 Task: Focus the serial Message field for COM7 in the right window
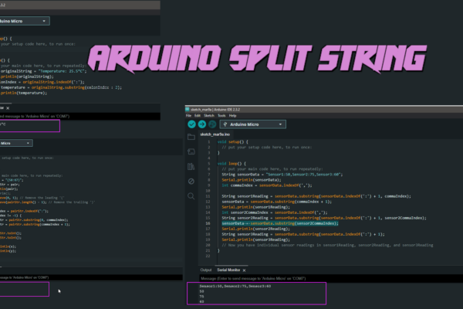click(331, 279)
